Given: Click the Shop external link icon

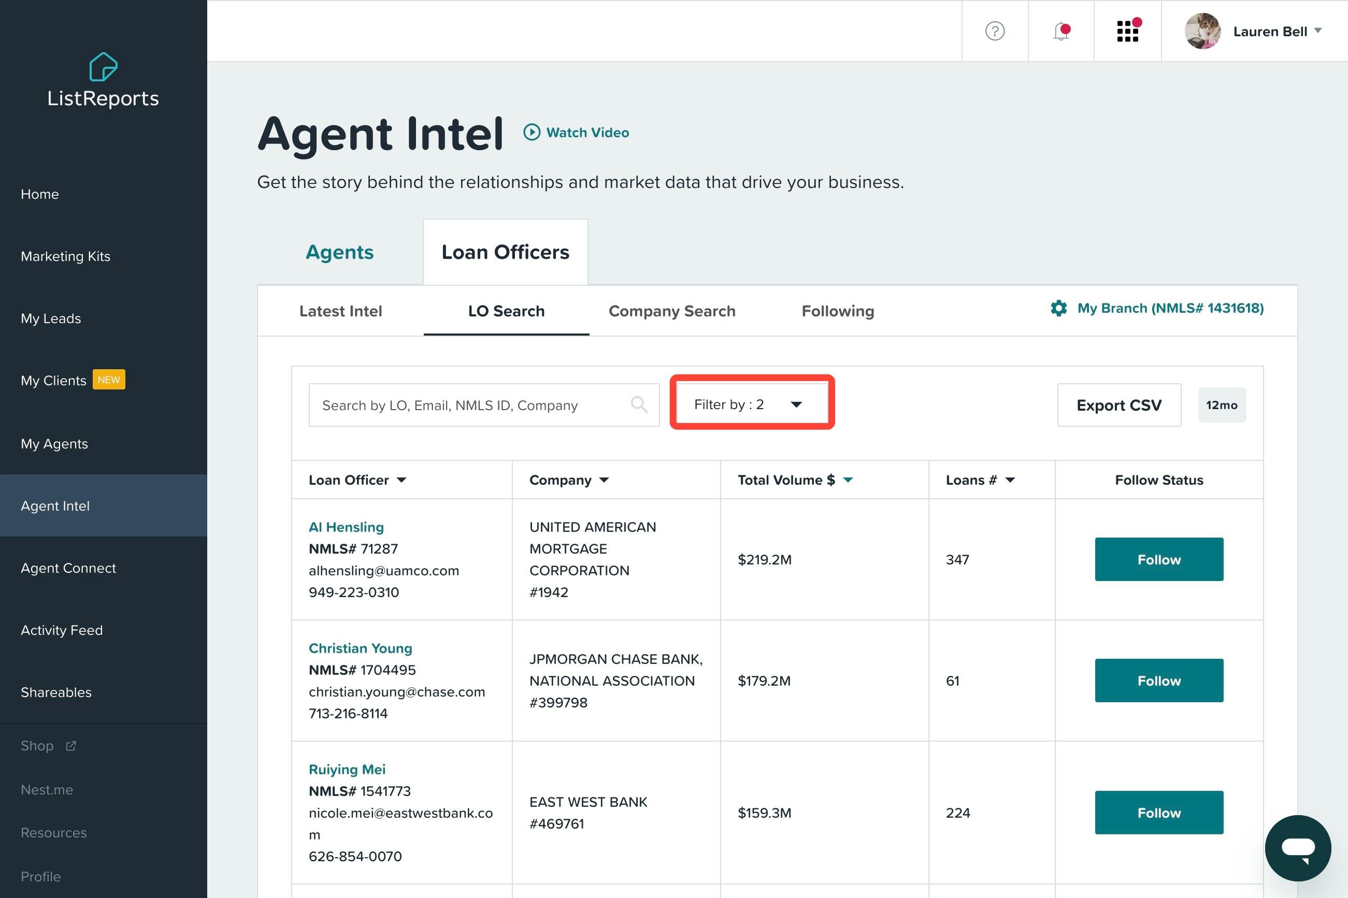Looking at the screenshot, I should 71,746.
